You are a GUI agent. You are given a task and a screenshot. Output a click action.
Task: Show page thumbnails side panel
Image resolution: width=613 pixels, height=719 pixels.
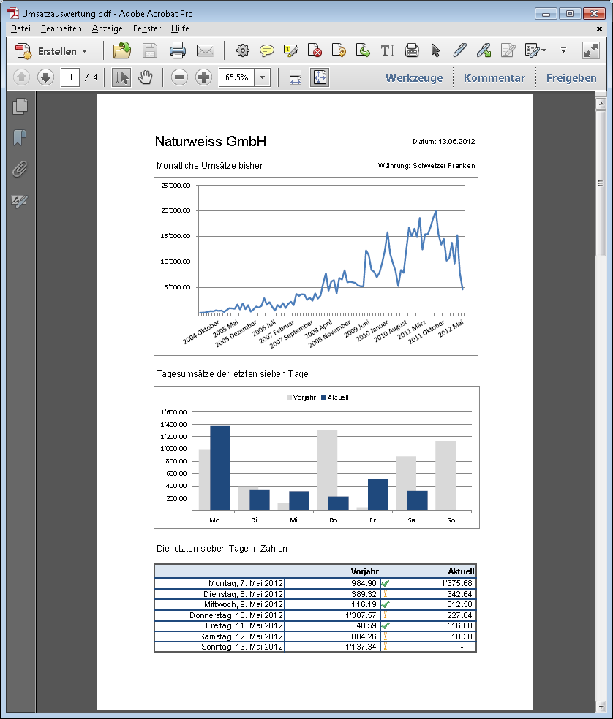pos(20,107)
